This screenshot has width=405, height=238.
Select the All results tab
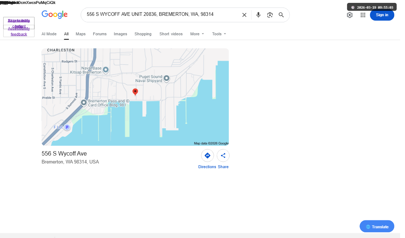pos(66,34)
